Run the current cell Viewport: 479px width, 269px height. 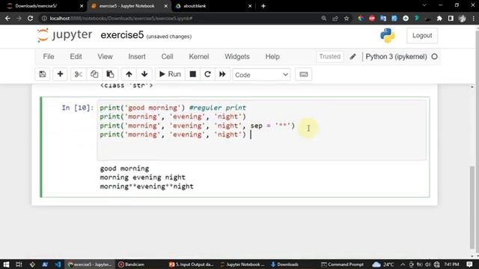tap(170, 75)
